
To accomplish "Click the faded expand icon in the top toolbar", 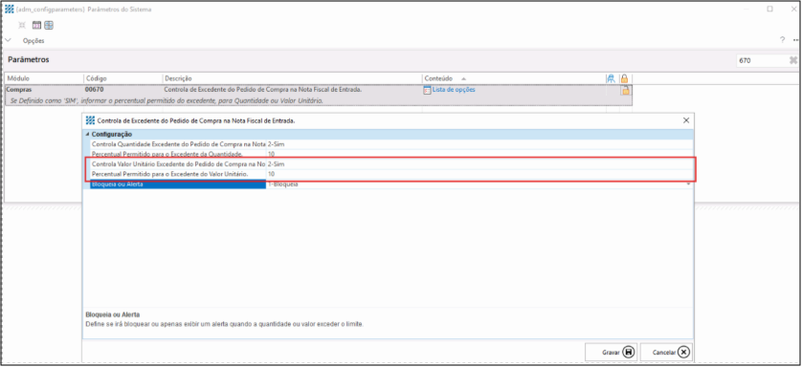I will 22,25.
